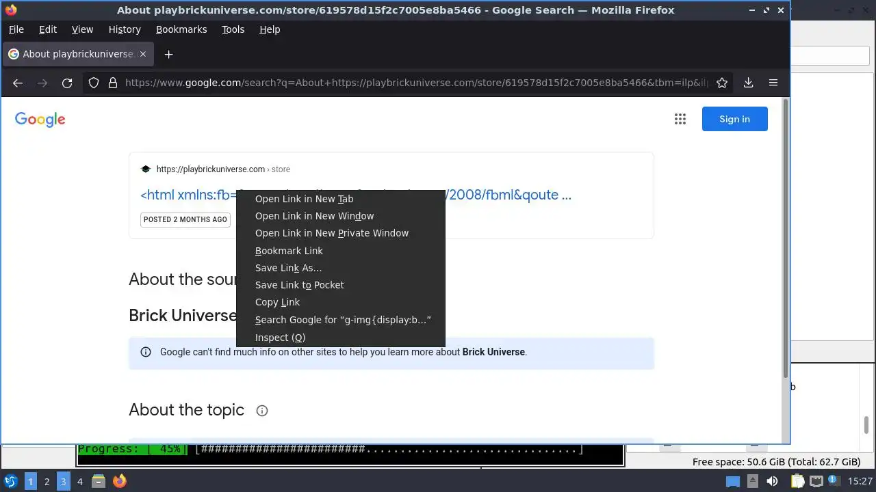This screenshot has width=876, height=492.
Task: Open the Edit menu
Action: tap(48, 29)
